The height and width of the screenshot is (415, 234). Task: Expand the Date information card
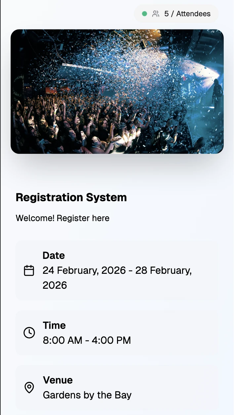point(117,270)
